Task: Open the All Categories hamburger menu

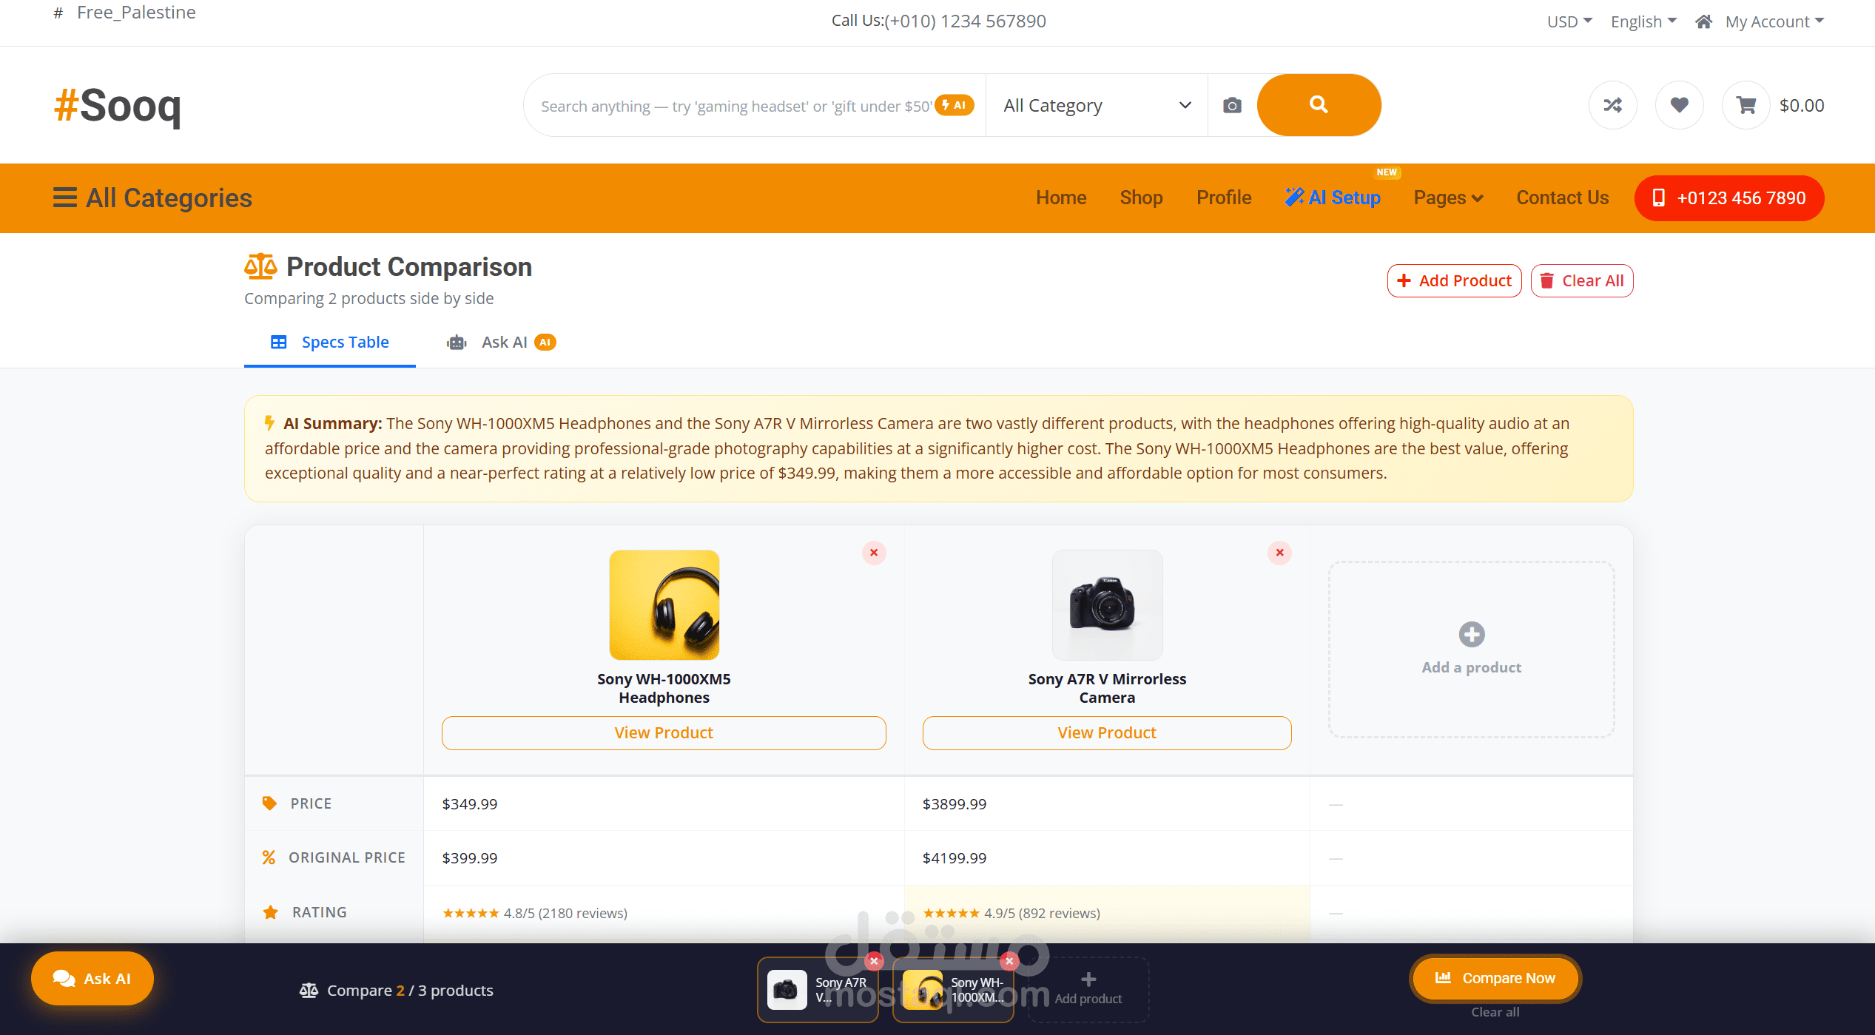Action: pos(65,198)
